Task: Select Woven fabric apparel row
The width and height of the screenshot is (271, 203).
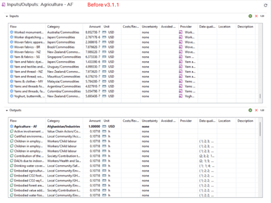Action: pos(133,42)
